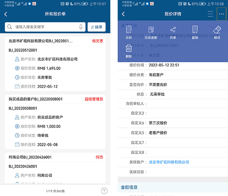Tap the yen icon beside RMB 1,000.00
This screenshot has width=228, height=196.
pyautogui.click(x=17, y=126)
